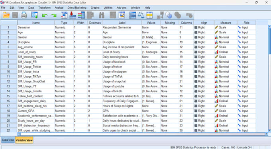Open the Help menu
Viewport: 271px width, 149px height.
tap(147, 8)
